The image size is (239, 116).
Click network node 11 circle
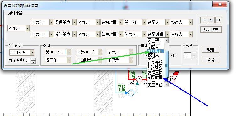coord(131,93)
